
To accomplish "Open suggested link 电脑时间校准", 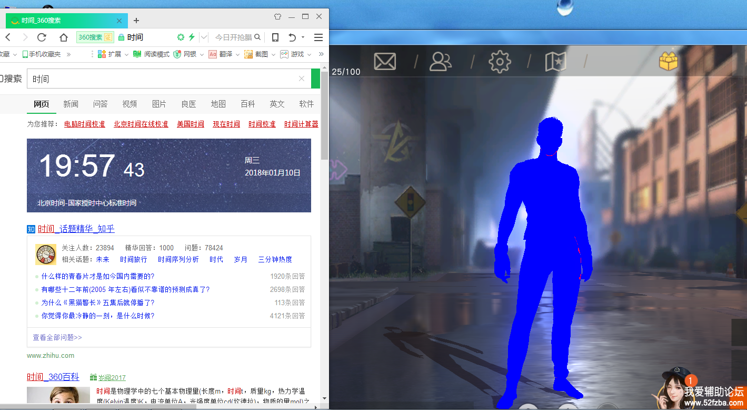I will coord(85,124).
